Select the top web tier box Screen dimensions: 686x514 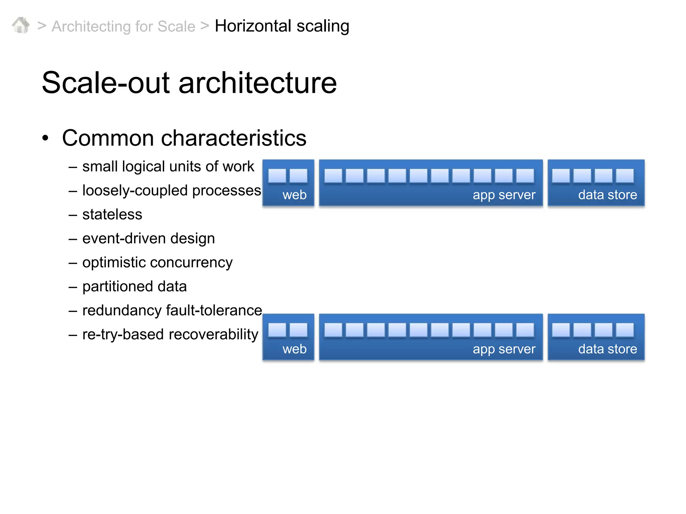[x=288, y=183]
